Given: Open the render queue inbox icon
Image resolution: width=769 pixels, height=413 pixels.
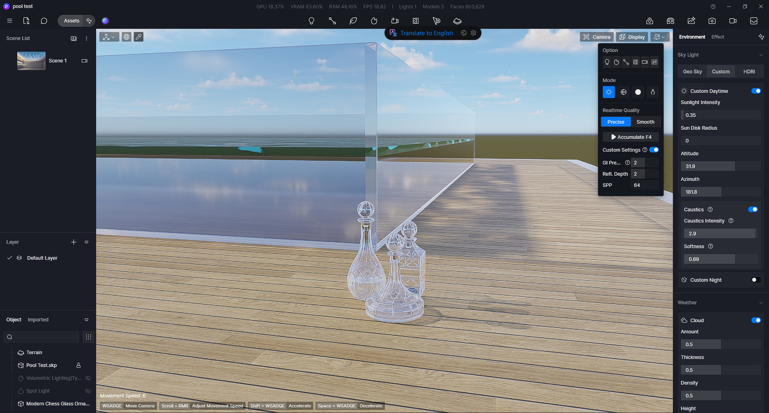Looking at the screenshot, I should coord(754,21).
